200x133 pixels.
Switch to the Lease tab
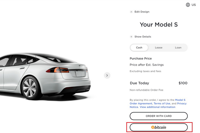[159, 48]
